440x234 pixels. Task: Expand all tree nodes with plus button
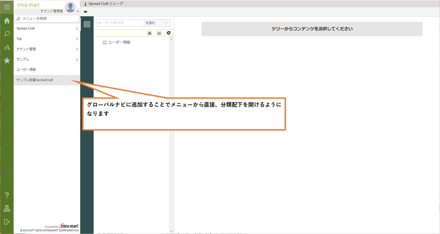coord(150,33)
